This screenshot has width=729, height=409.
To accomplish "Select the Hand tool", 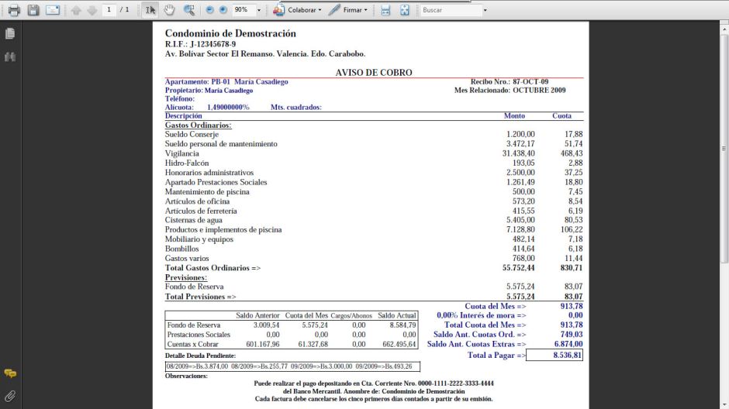I will click(x=169, y=10).
